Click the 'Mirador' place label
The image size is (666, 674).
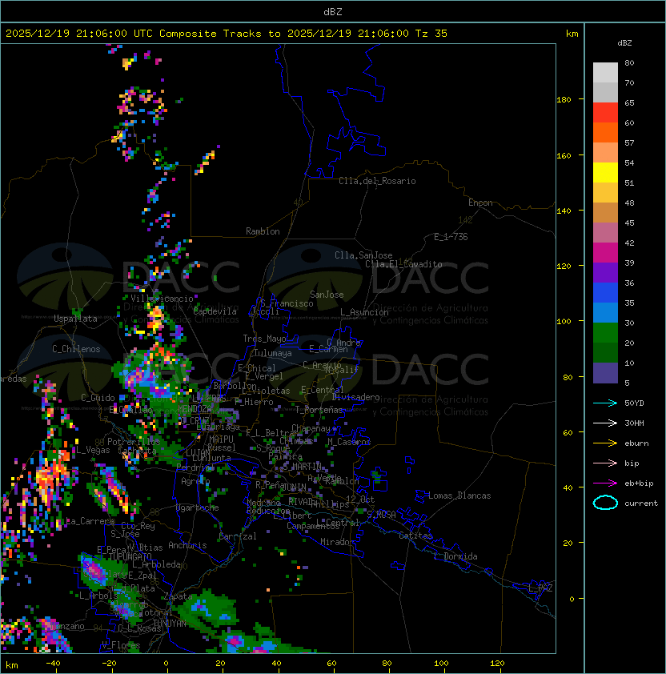tap(337, 542)
